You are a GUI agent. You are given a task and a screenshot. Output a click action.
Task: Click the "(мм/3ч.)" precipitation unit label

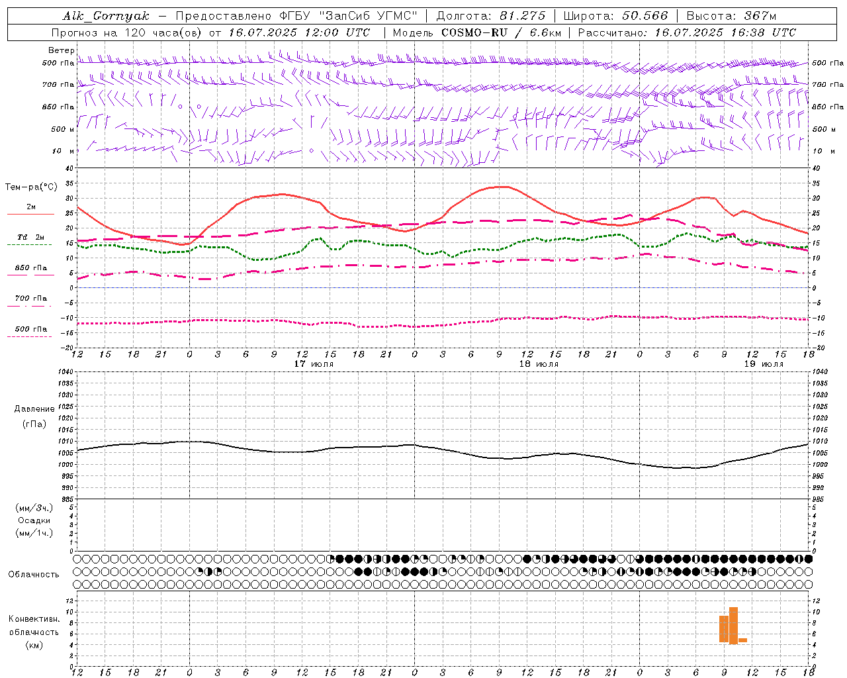point(34,508)
